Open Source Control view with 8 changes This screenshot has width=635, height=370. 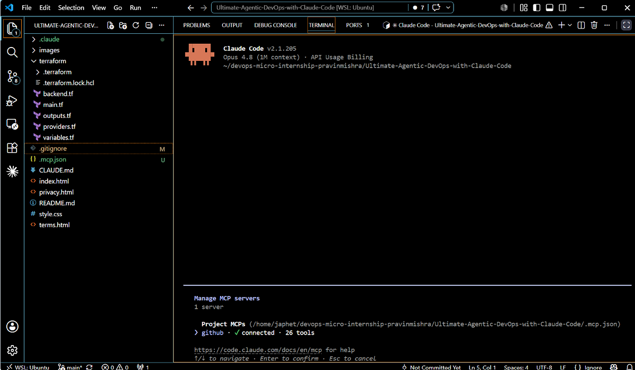pyautogui.click(x=13, y=77)
